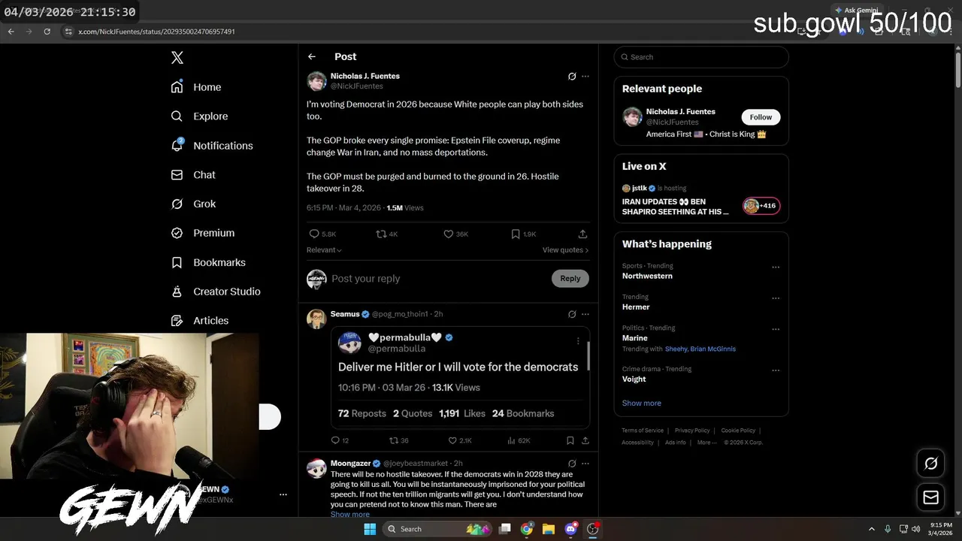Open Privacy Policy link

(692, 431)
